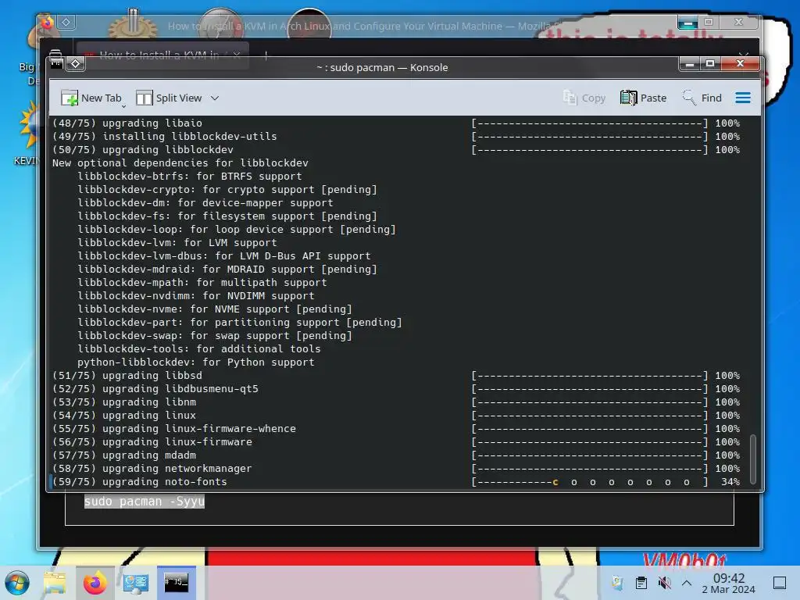This screenshot has width=800, height=600.
Task: Click the 'libblockdev-btrfs: for BTRFS support' line
Action: coord(190,176)
